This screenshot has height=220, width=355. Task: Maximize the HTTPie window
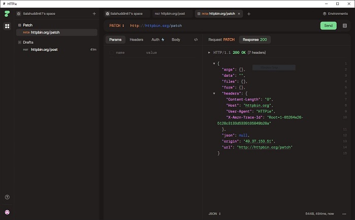[338, 4]
